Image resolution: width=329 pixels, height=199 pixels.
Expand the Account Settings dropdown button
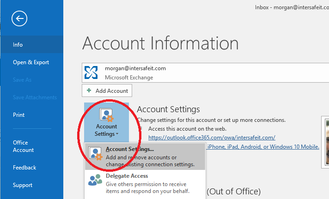pos(107,122)
